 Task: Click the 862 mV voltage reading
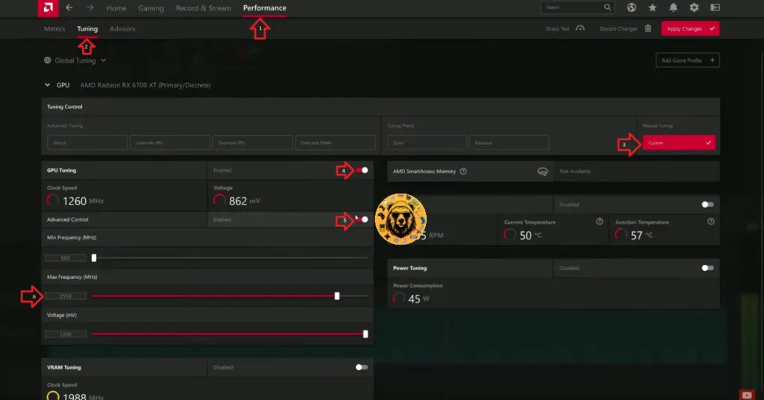click(244, 201)
